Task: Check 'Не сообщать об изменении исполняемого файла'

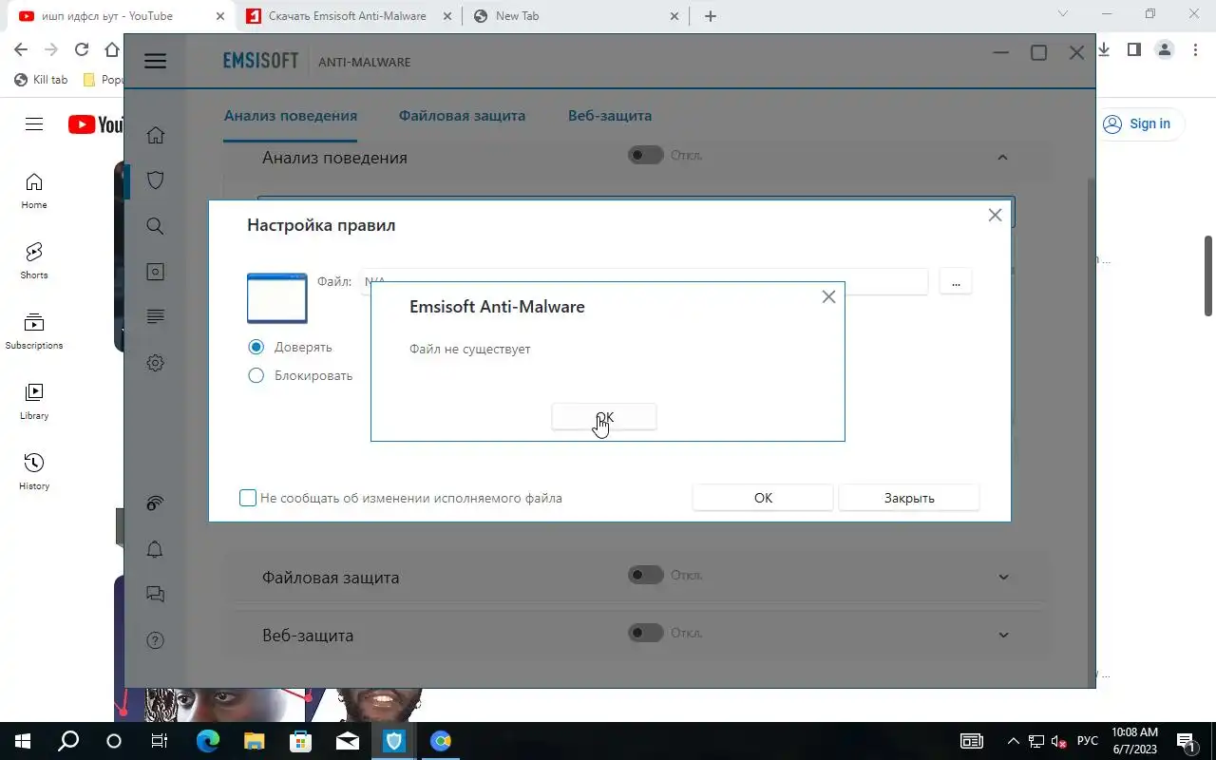Action: coord(248,498)
